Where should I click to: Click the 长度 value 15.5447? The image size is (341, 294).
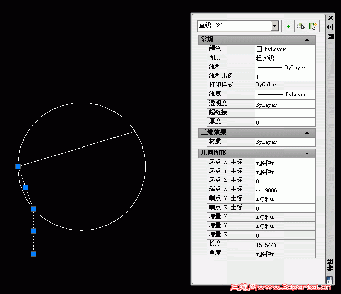285,244
